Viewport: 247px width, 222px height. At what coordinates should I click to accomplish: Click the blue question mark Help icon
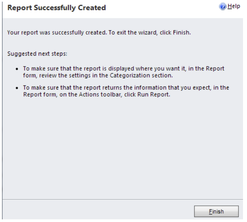(223, 7)
